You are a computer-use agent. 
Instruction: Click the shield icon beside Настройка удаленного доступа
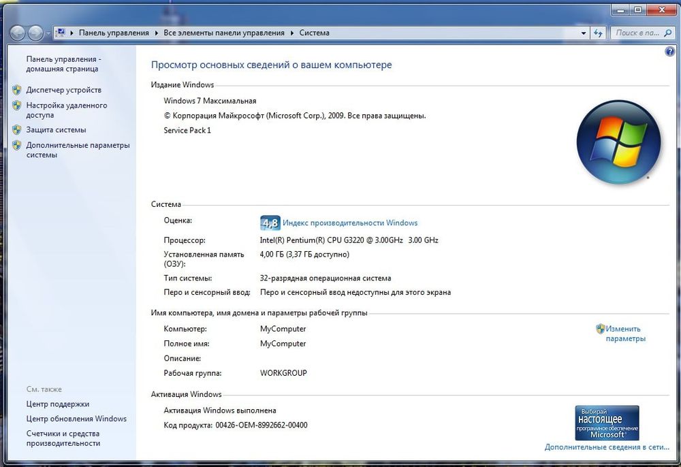point(16,106)
